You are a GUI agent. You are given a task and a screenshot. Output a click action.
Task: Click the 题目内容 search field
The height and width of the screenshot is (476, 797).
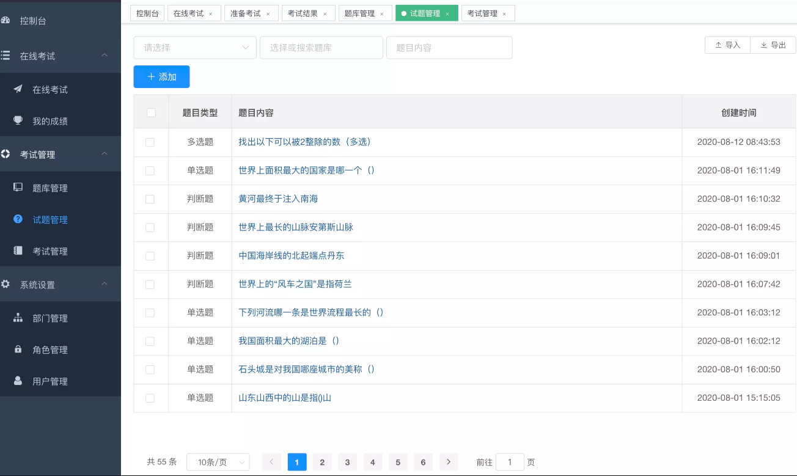[449, 48]
